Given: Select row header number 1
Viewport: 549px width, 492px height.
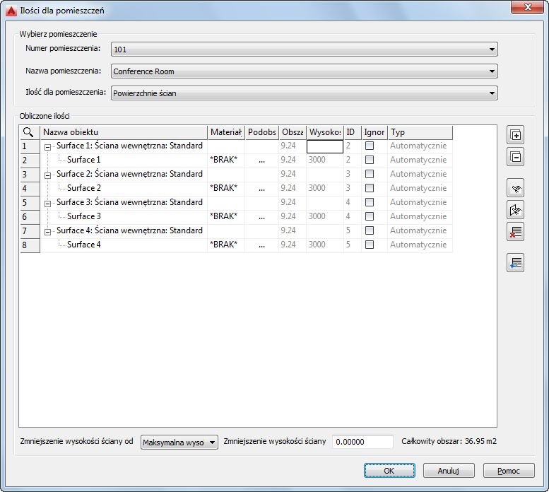Looking at the screenshot, I should click(x=30, y=146).
